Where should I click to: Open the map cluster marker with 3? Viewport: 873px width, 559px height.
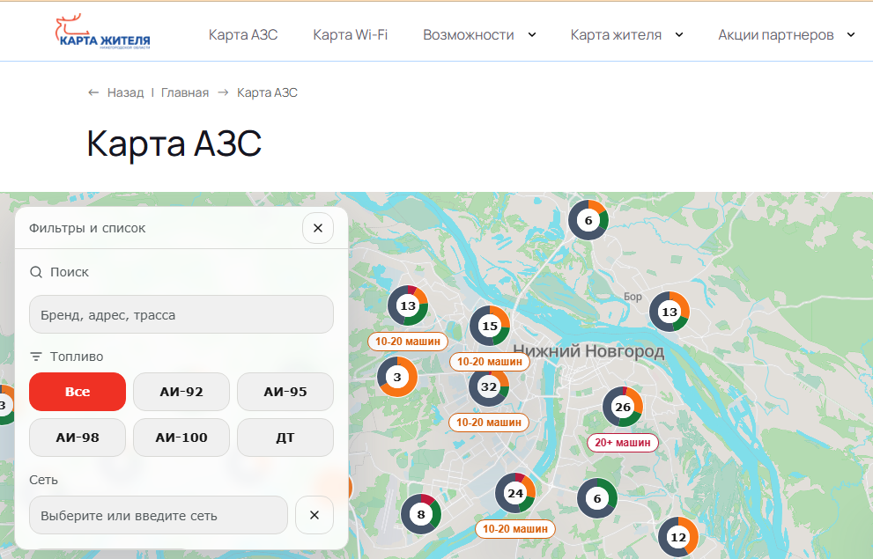(397, 377)
